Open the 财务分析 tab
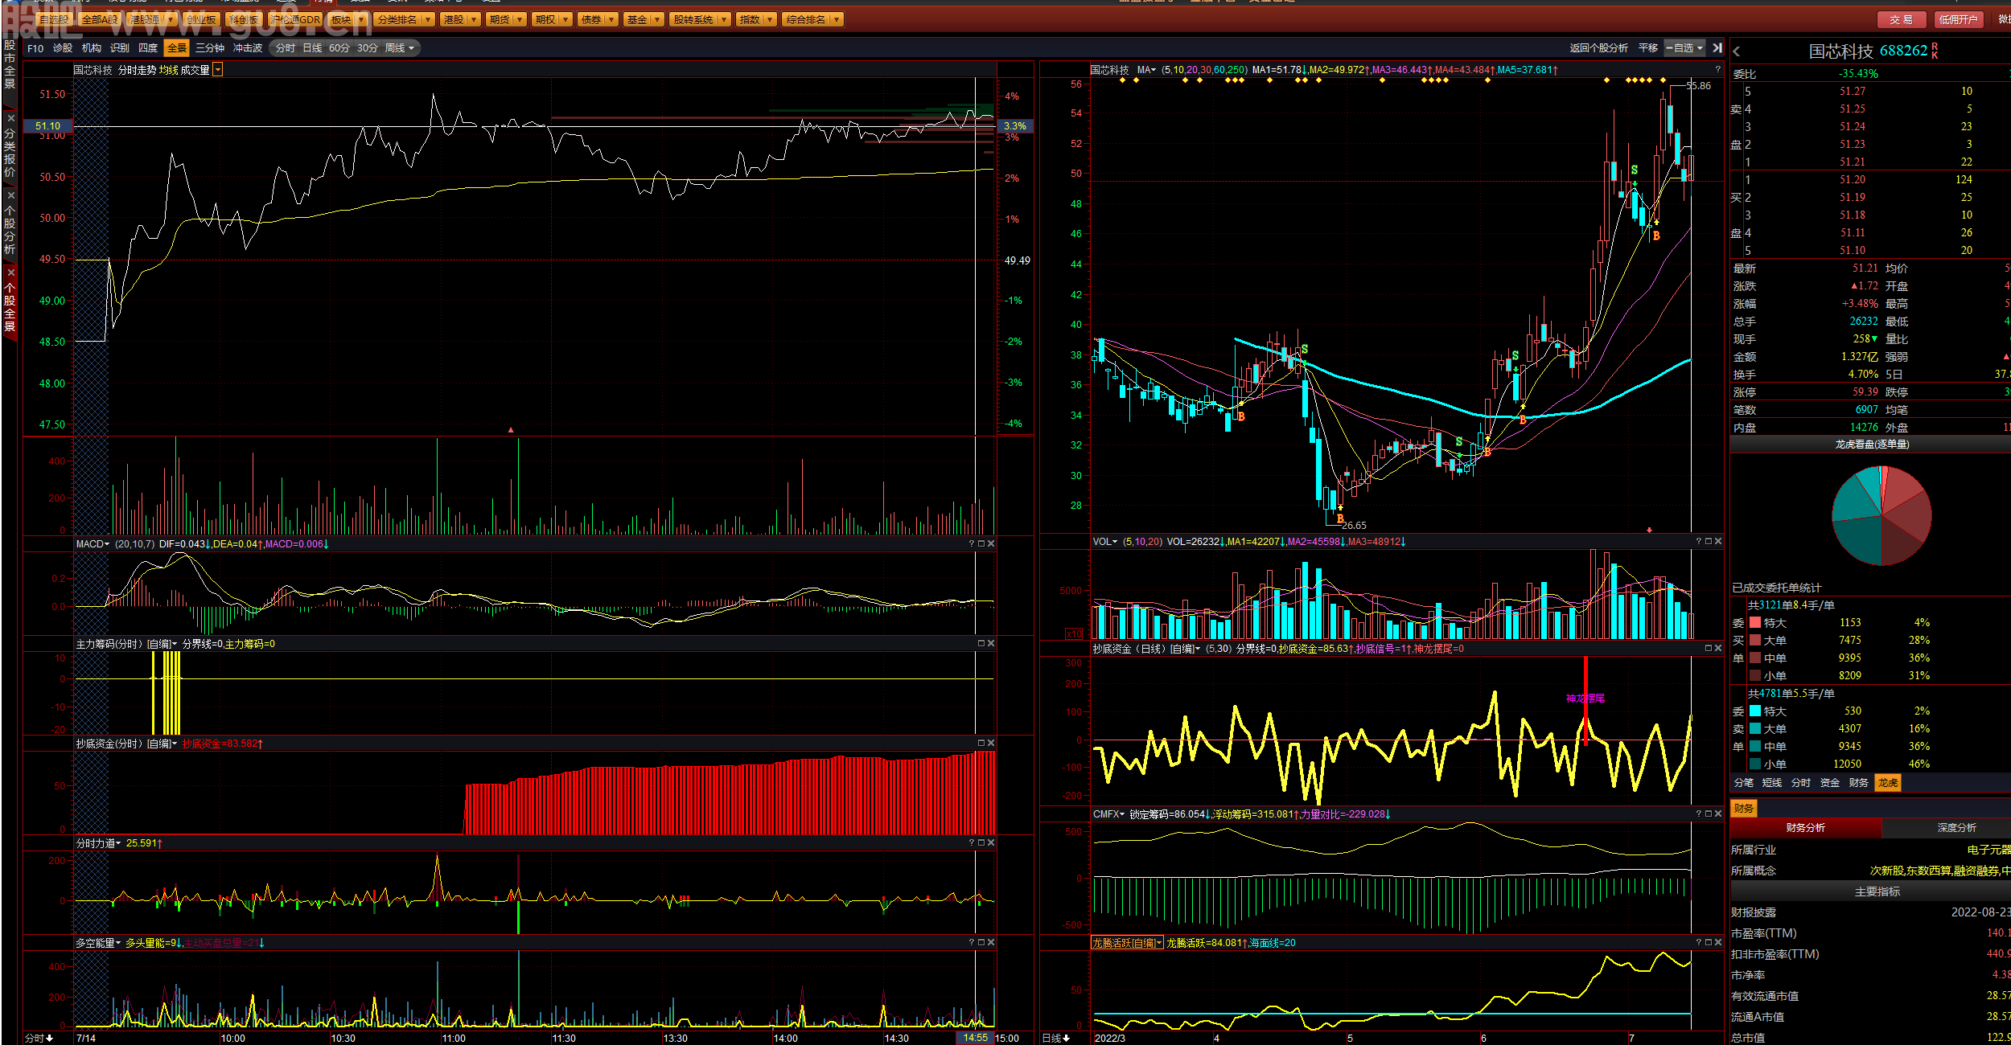Image resolution: width=2011 pixels, height=1045 pixels. (1806, 828)
